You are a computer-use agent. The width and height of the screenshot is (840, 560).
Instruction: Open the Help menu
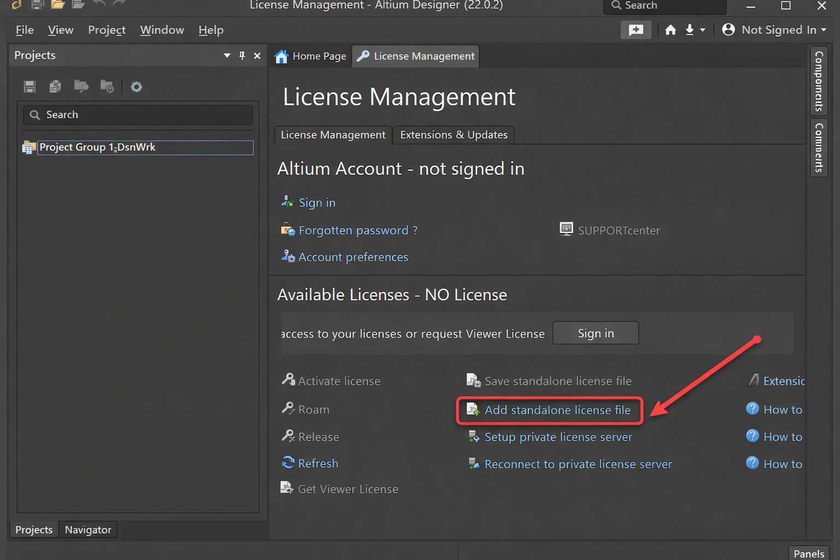click(211, 30)
